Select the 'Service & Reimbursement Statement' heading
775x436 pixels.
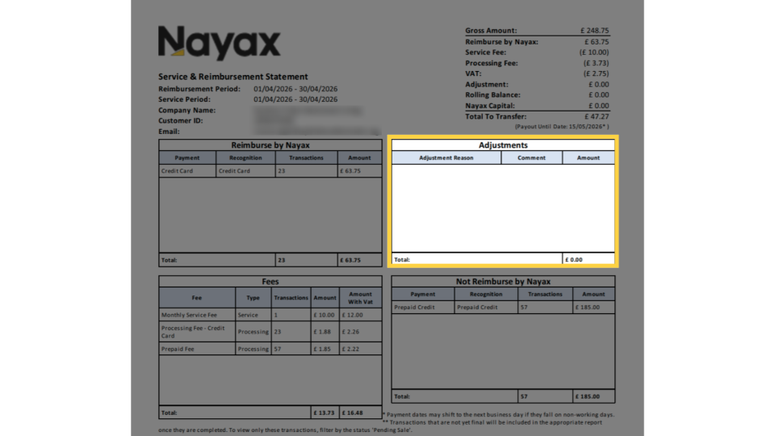tap(232, 77)
